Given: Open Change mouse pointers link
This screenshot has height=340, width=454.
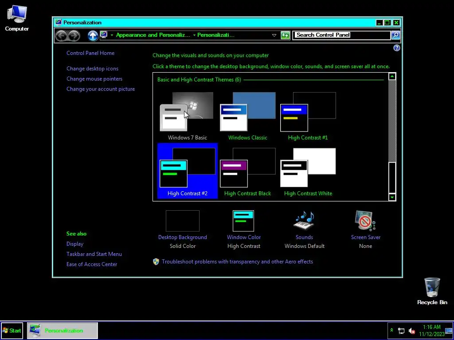Looking at the screenshot, I should click(94, 79).
